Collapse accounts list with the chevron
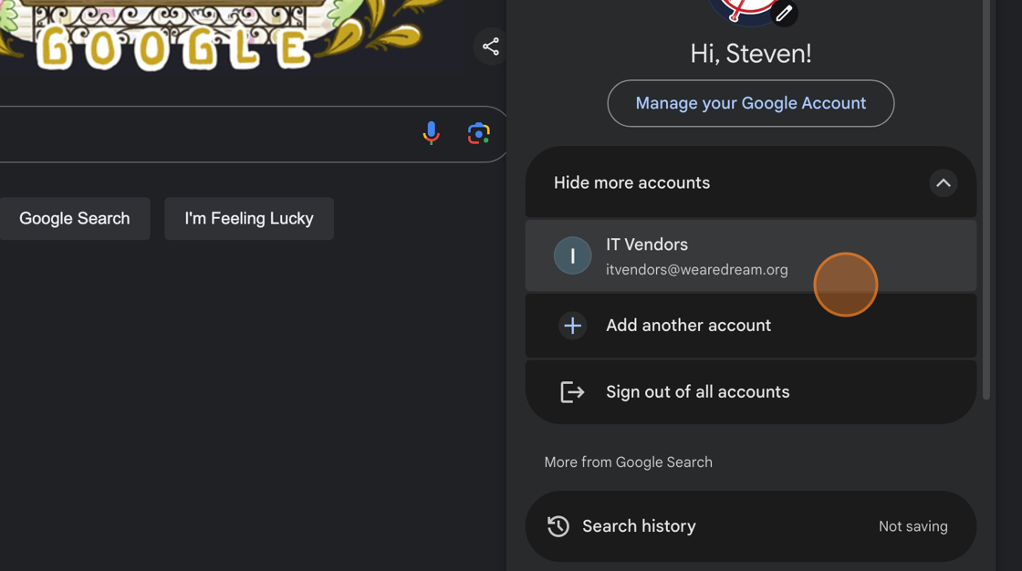This screenshot has width=1022, height=571. (x=944, y=183)
